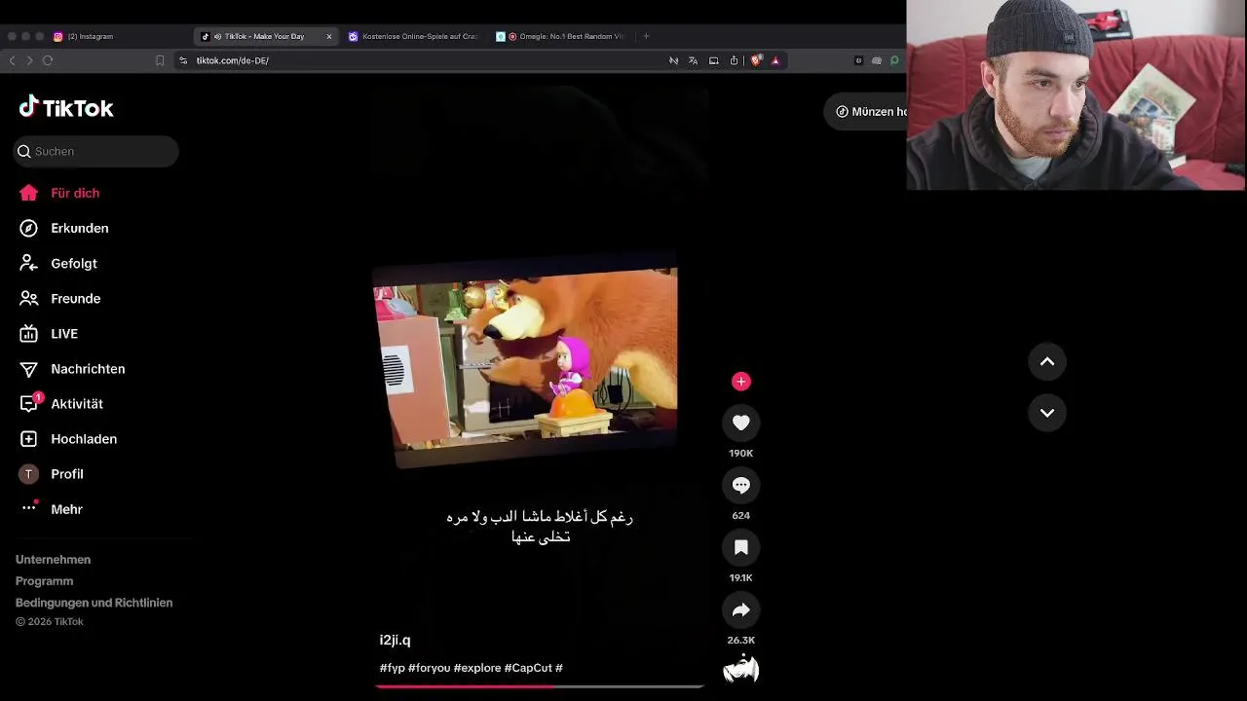Open the LIVE section
1247x701 pixels.
pos(64,333)
